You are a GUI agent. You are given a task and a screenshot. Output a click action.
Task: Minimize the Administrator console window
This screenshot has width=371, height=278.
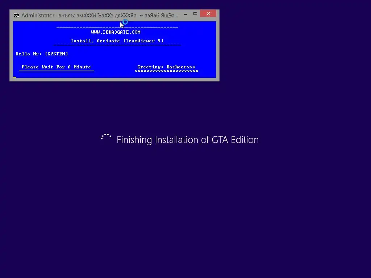coord(185,14)
